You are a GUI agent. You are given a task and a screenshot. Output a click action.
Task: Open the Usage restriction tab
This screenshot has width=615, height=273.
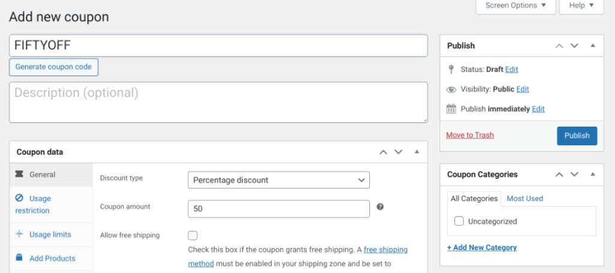[x=51, y=205]
